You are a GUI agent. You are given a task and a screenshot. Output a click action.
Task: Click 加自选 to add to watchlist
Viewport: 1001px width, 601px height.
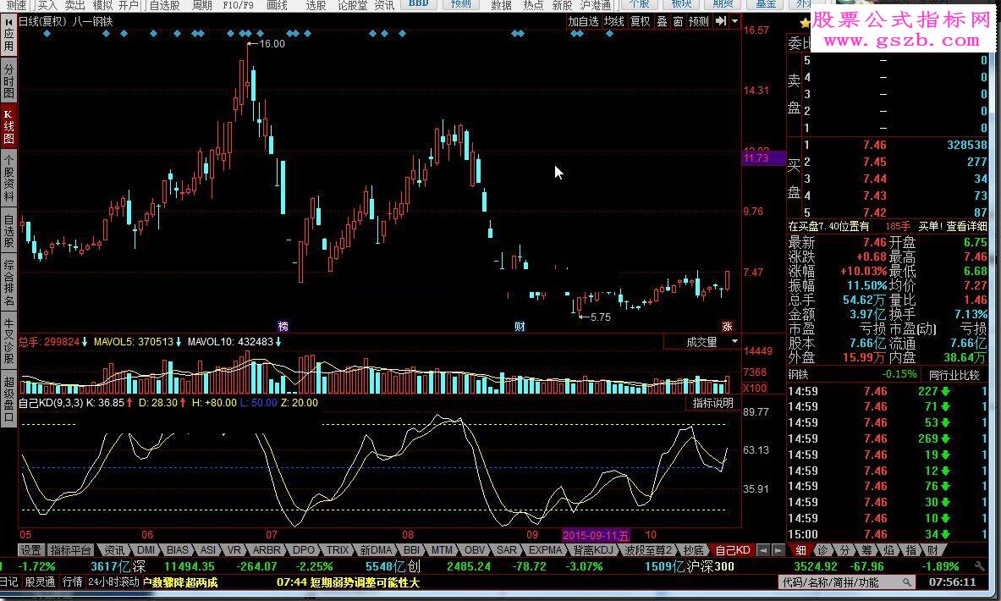tap(584, 21)
